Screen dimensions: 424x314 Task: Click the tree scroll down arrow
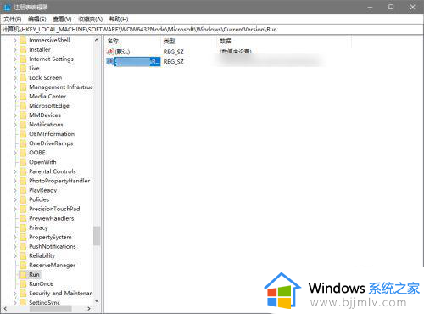point(97,300)
